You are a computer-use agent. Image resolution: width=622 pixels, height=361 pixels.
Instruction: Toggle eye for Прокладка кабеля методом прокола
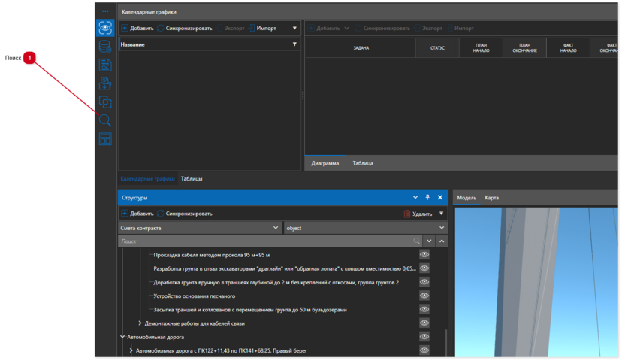tap(424, 255)
